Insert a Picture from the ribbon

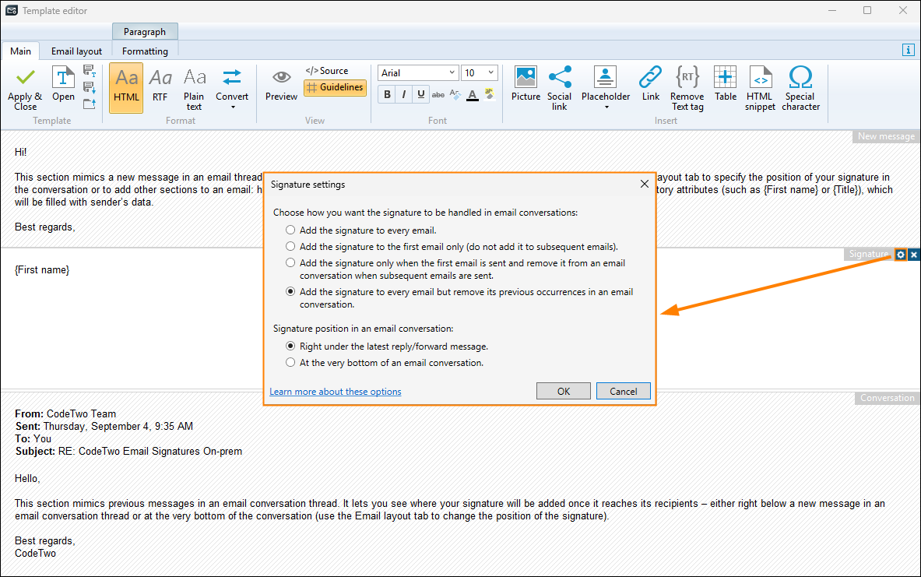526,78
